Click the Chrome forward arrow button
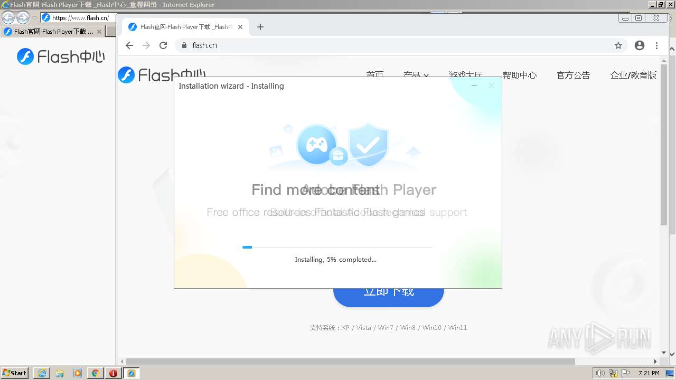 [x=146, y=45]
